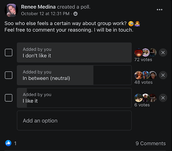This screenshot has width=172, height=151.
Task: Open the 72 votes voter list
Action: pos(143,60)
